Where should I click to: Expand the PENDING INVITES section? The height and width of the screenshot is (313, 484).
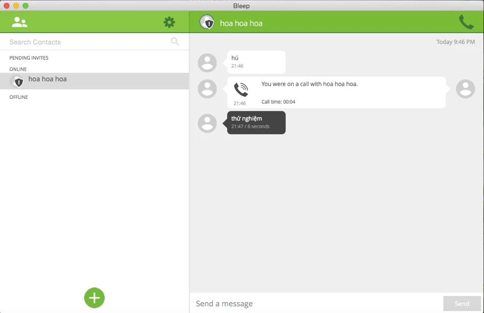coord(29,58)
